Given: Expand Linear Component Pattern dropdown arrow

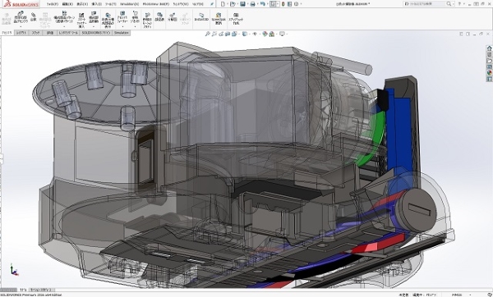Looking at the screenshot, I should pyautogui.click(x=64, y=26).
